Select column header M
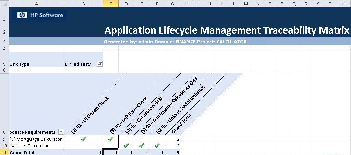The width and height of the screenshot is (351, 155). pos(246,4)
